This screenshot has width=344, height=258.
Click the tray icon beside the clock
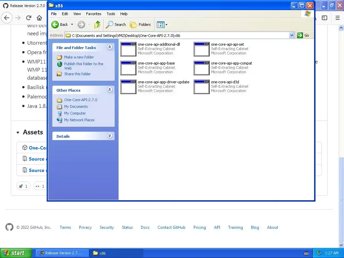[319, 253]
